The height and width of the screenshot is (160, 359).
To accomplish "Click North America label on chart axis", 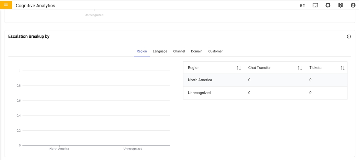I will (x=59, y=149).
